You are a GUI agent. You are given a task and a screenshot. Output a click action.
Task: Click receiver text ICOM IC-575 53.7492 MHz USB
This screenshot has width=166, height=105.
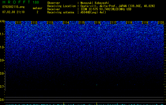(x=106, y=9)
